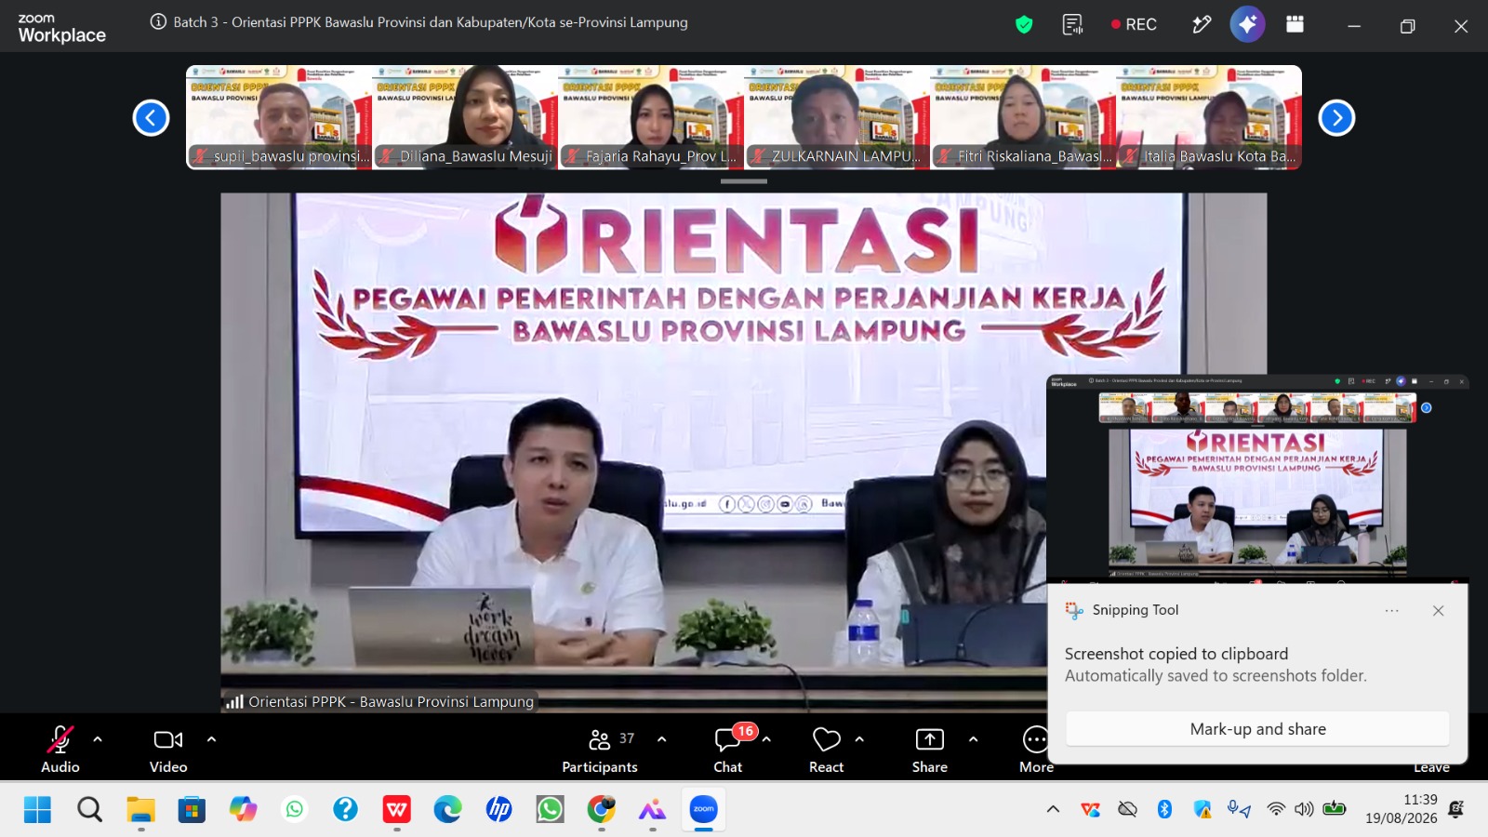Open the Windows Start menu
This screenshot has width=1488, height=837.
(37, 810)
